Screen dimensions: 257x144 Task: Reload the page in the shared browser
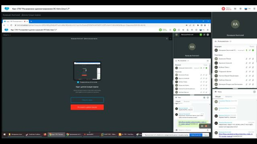11,25
